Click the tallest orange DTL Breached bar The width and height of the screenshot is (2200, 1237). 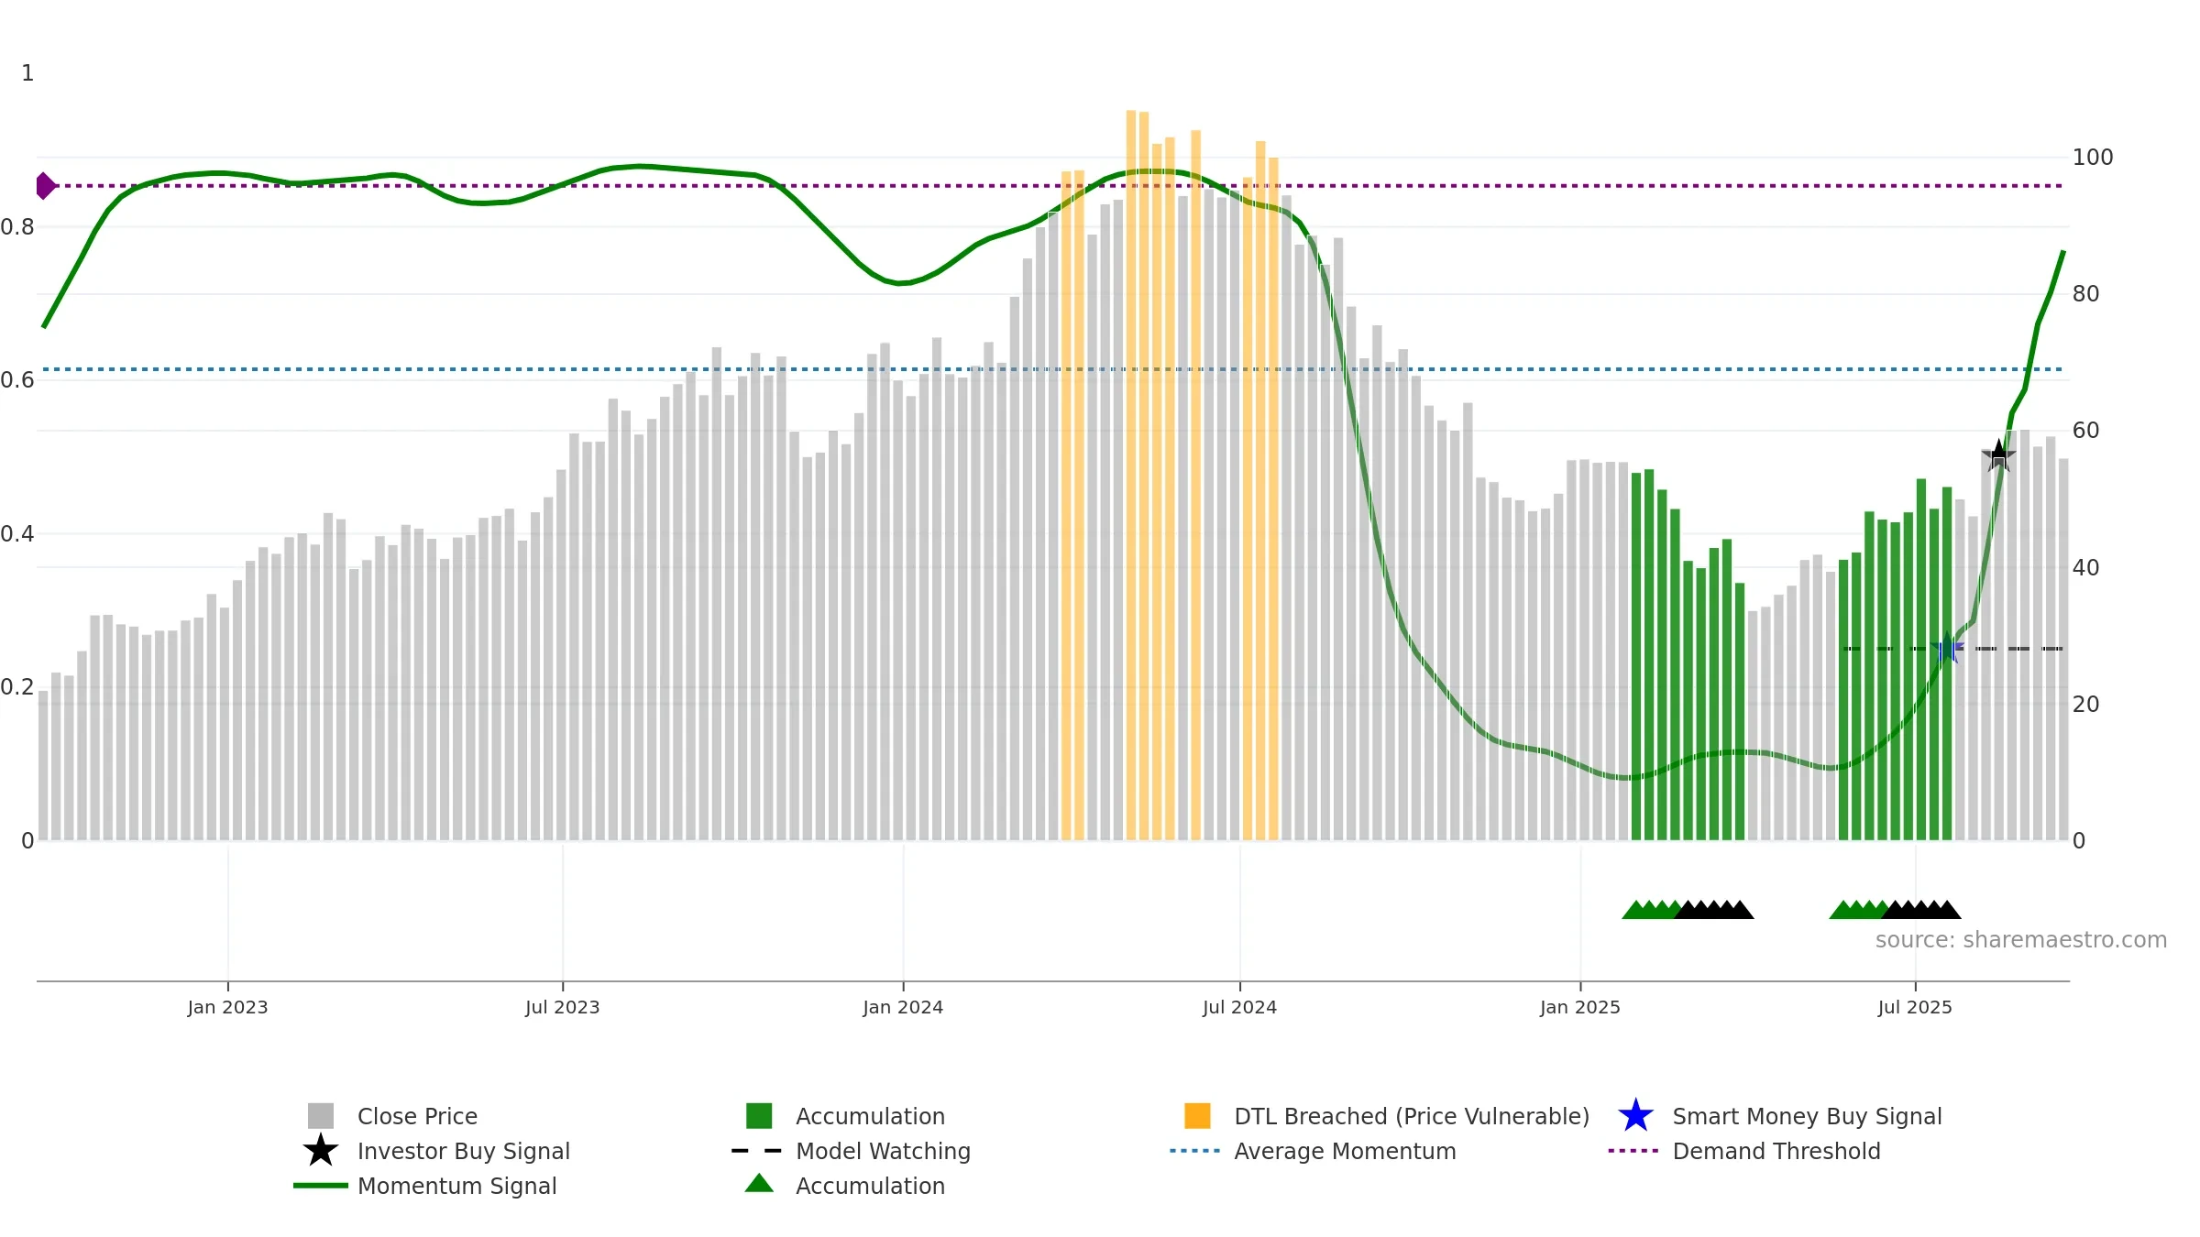[x=1131, y=475]
